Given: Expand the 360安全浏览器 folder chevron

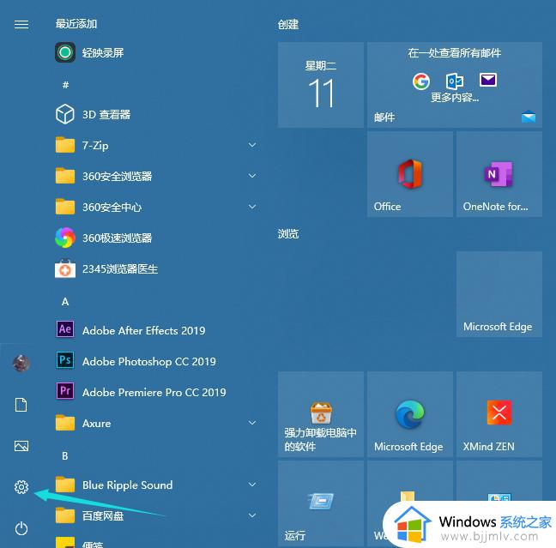Looking at the screenshot, I should (252, 176).
